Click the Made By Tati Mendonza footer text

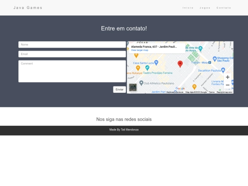tap(124, 130)
